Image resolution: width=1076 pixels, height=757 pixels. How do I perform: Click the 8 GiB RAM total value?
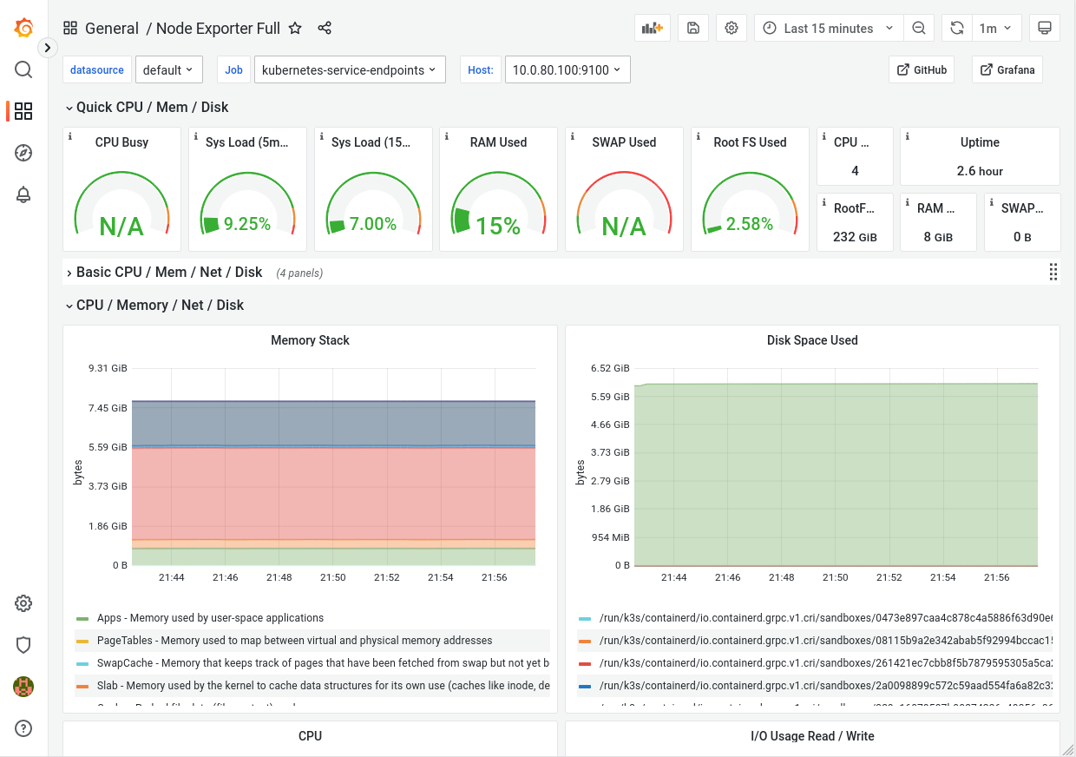point(938,236)
